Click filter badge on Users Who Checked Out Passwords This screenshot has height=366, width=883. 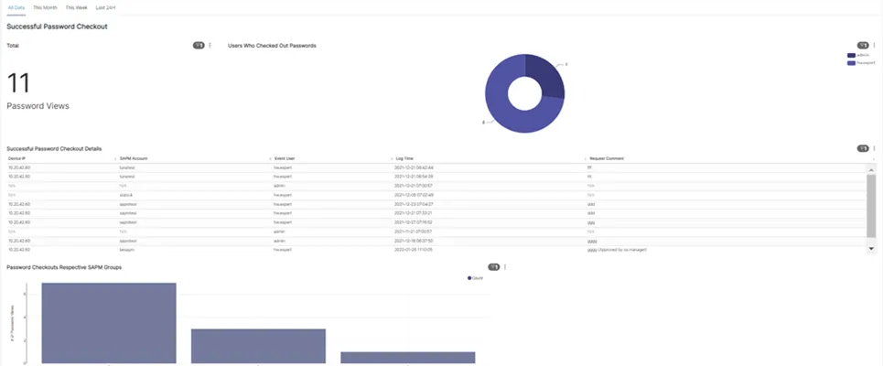click(863, 46)
